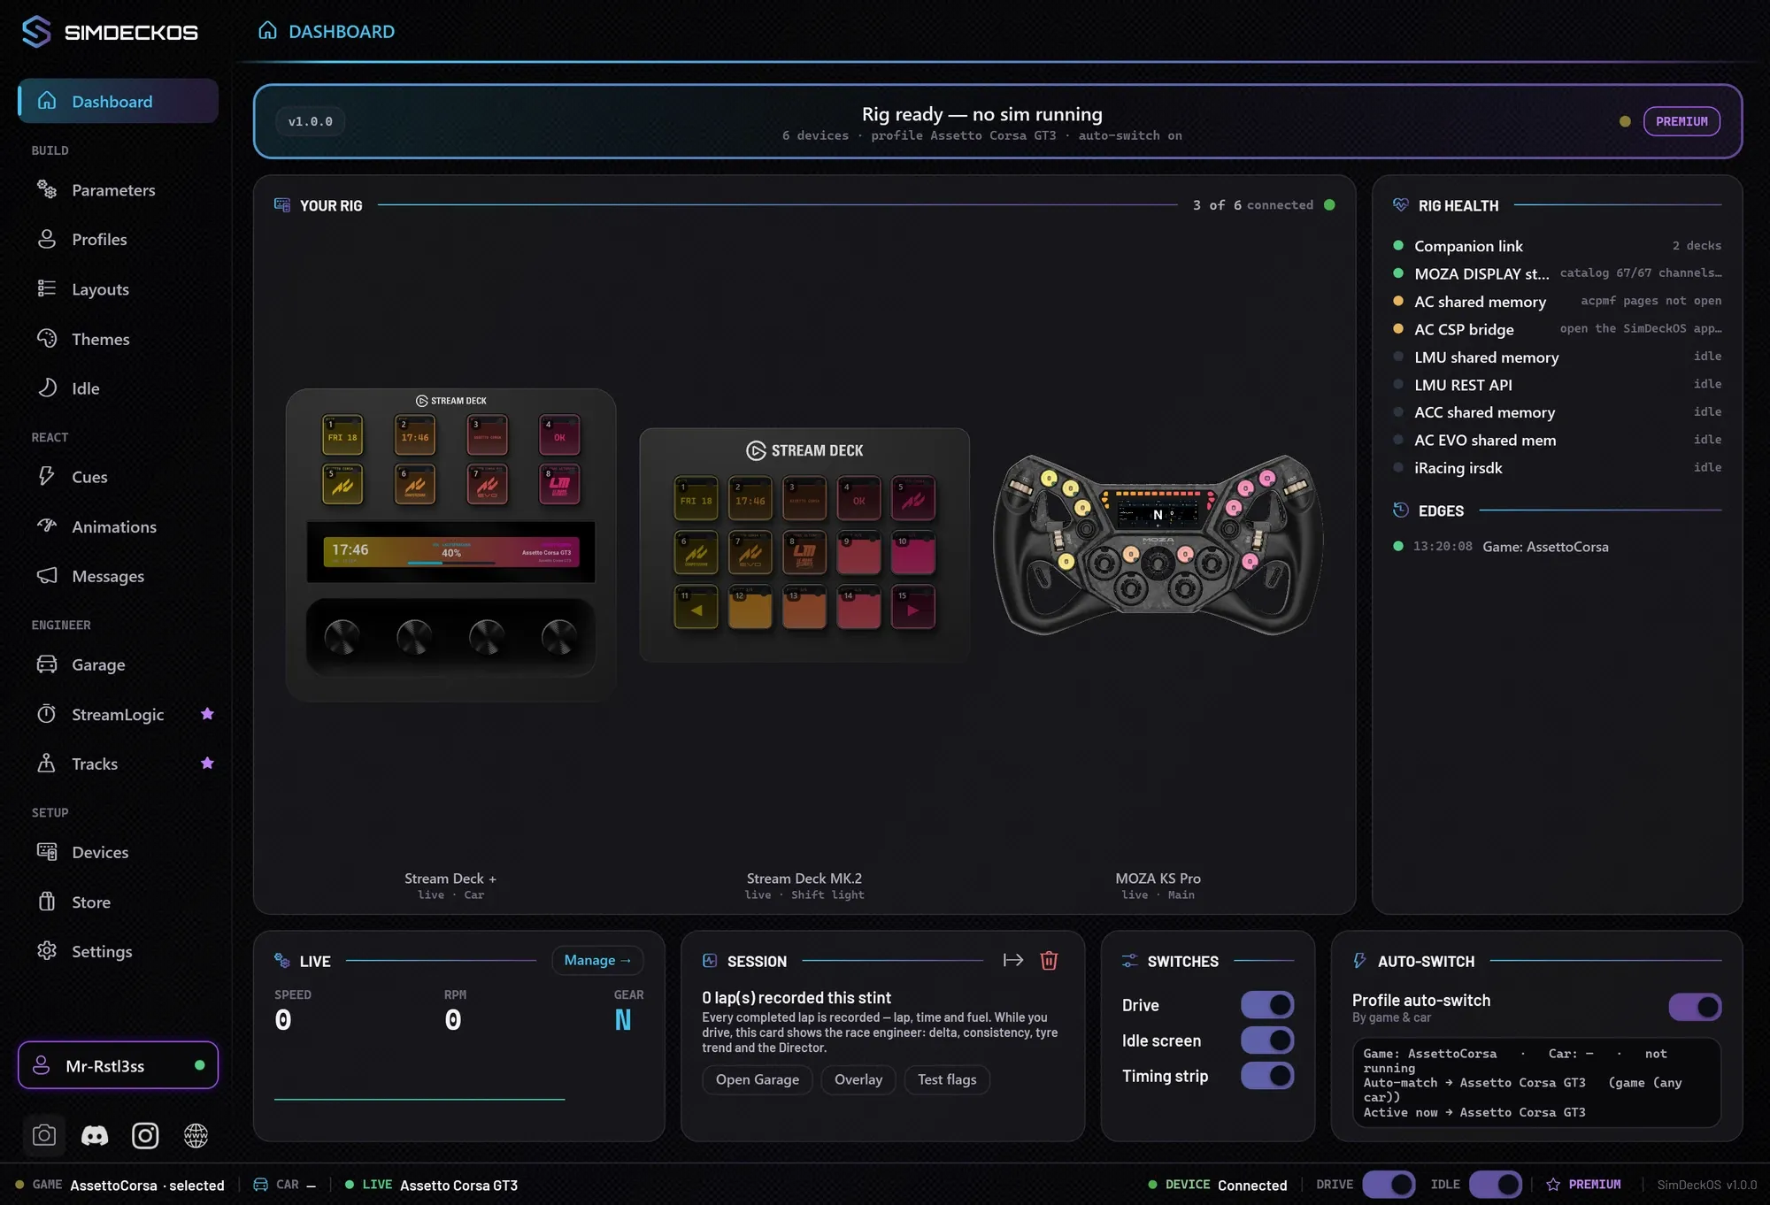1770x1205 pixels.
Task: Disable Profile auto-switch toggle
Action: [1695, 1007]
